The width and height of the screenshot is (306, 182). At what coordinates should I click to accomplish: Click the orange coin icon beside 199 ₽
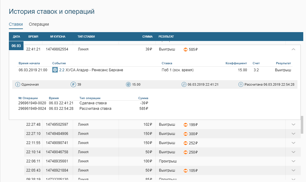pos(185,125)
